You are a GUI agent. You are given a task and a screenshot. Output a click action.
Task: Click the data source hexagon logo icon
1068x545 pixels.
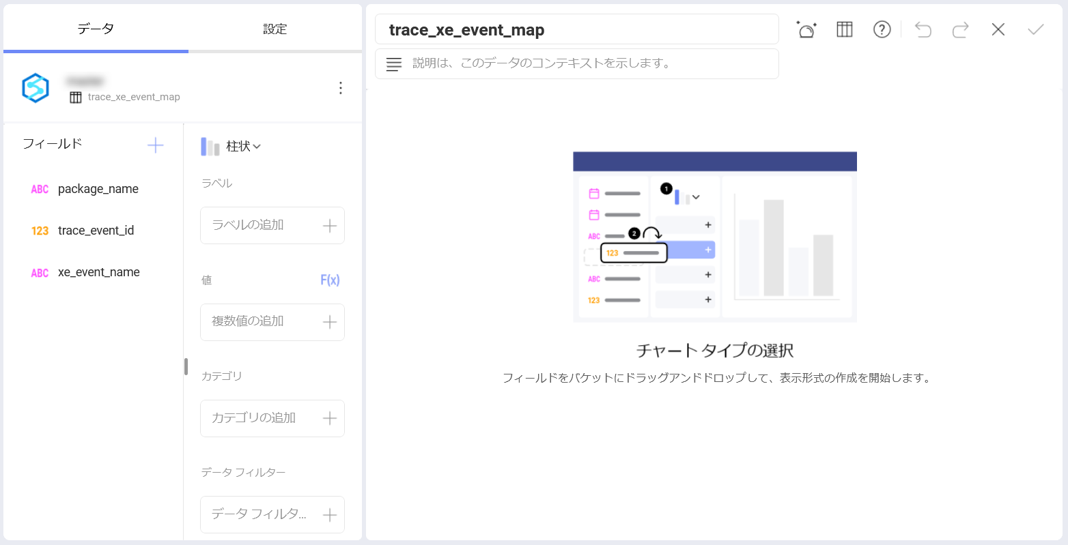point(36,88)
